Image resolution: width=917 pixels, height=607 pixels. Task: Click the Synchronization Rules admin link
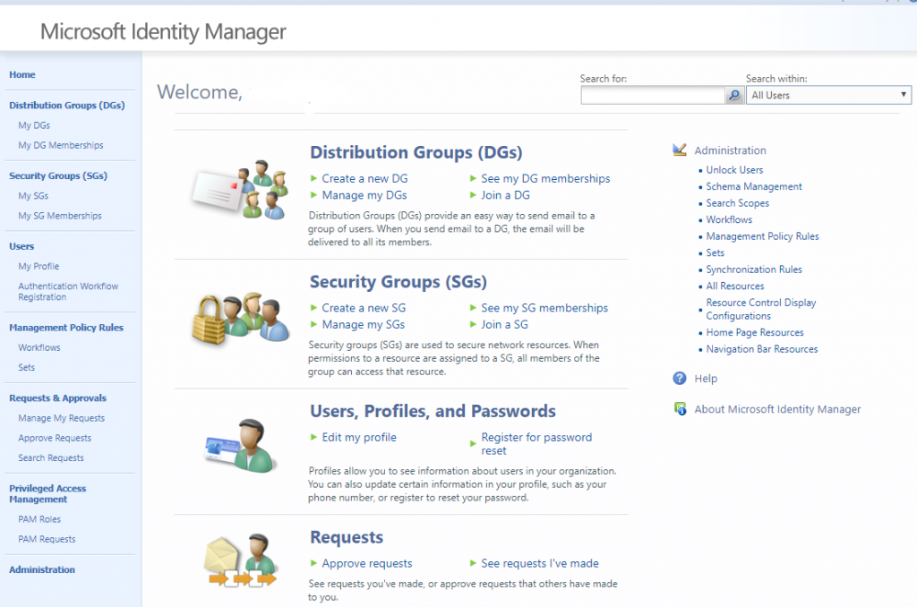(754, 269)
